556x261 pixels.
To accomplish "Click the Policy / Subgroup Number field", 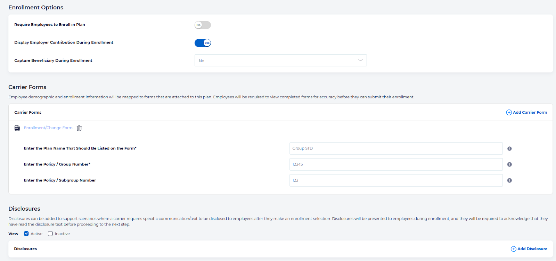I will [x=396, y=180].
